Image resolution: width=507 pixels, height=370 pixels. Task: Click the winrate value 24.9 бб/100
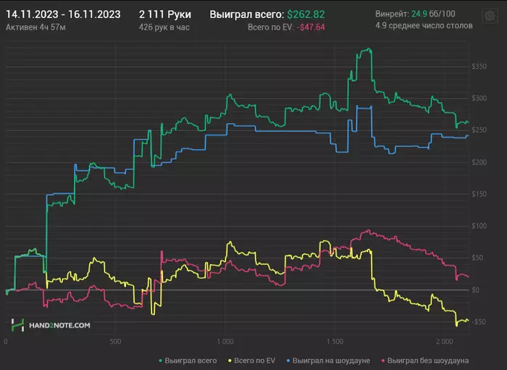pyautogui.click(x=433, y=14)
